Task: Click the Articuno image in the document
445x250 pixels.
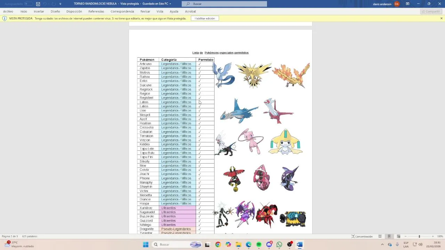Action: [223, 75]
